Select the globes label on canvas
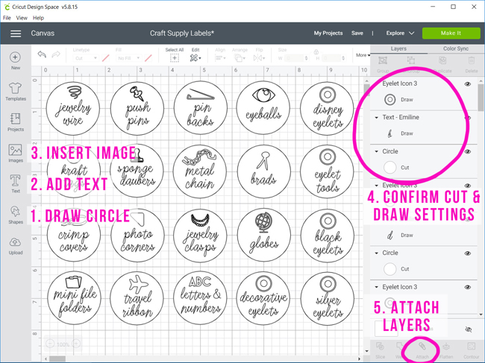This screenshot has width=485, height=363. click(x=264, y=236)
